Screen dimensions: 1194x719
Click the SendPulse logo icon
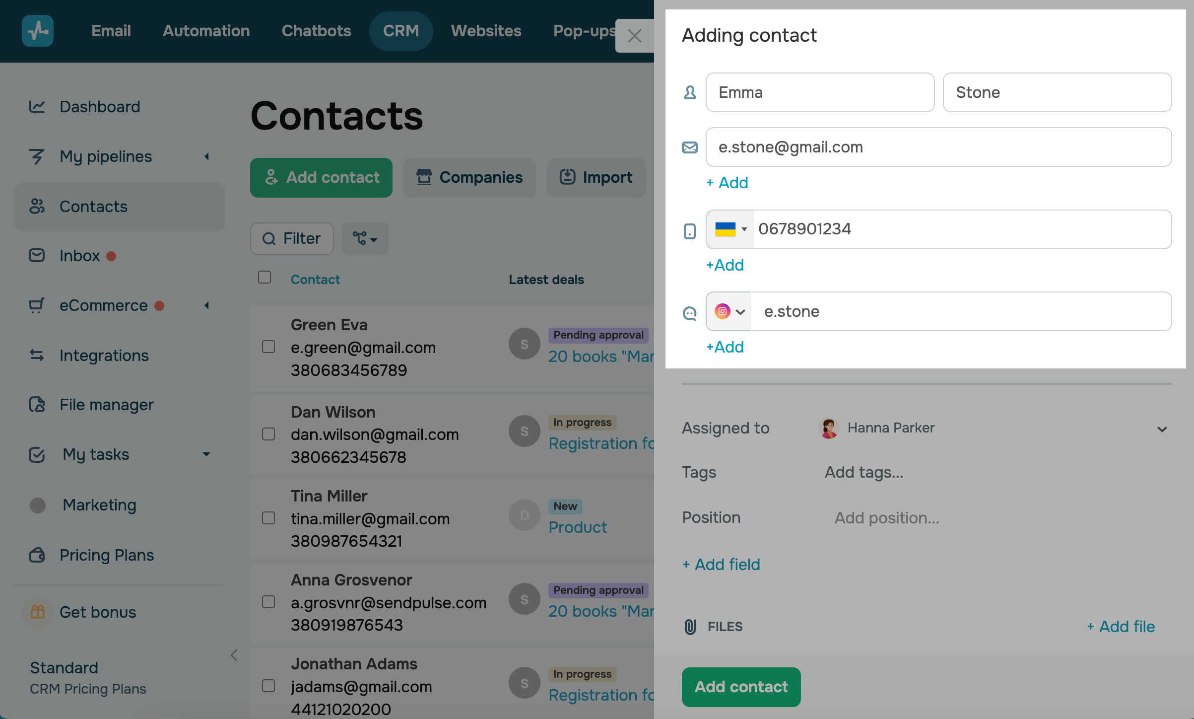(38, 31)
